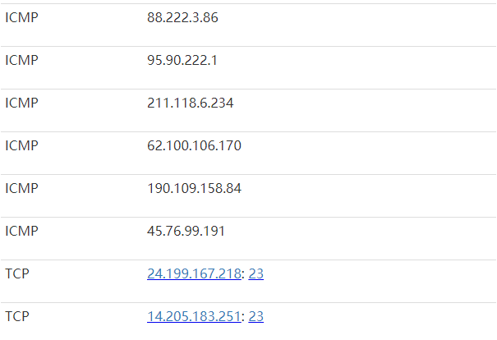Click the ICMP label beside 211.118.6.234
This screenshot has width=497, height=340.
tap(21, 103)
